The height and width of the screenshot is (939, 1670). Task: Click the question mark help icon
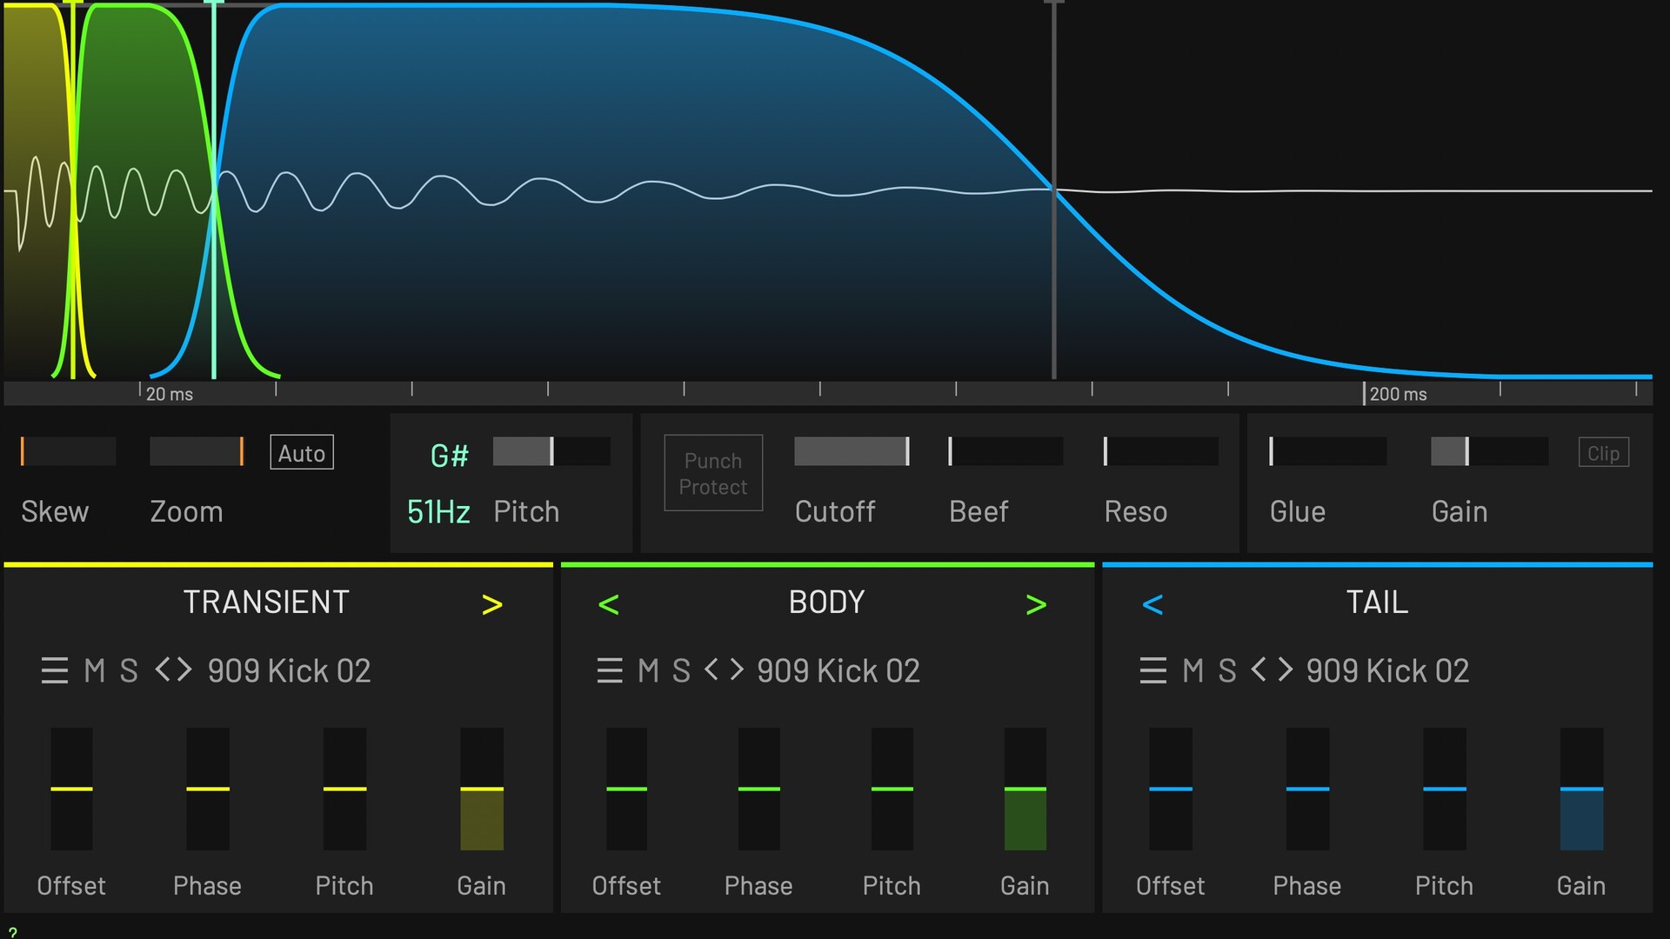click(x=12, y=932)
